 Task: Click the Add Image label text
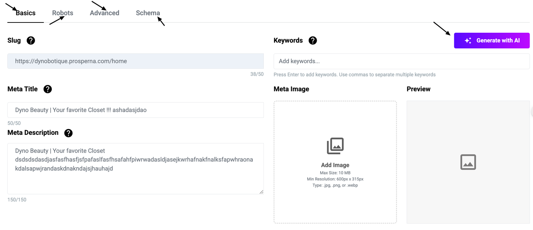click(335, 165)
